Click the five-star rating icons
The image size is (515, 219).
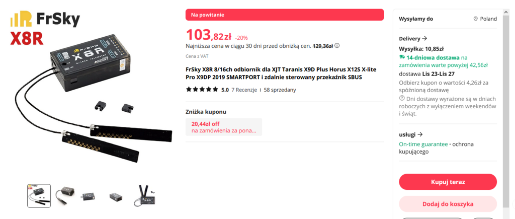[202, 90]
